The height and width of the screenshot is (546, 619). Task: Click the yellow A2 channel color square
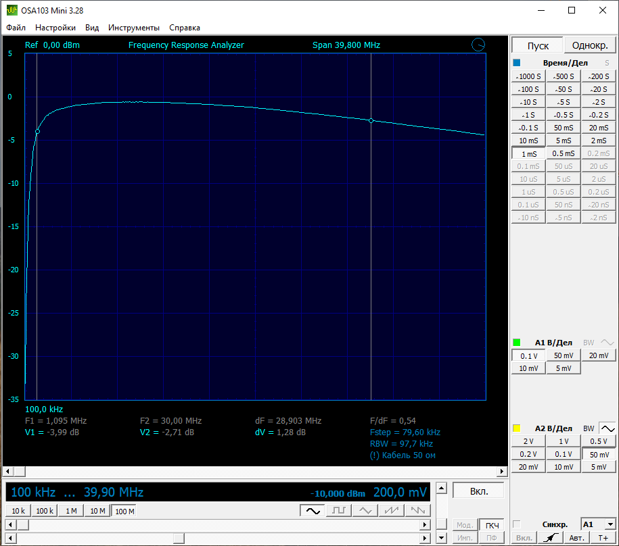pyautogui.click(x=517, y=428)
